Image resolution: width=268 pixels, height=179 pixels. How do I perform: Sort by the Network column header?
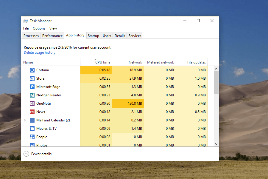[128, 62]
